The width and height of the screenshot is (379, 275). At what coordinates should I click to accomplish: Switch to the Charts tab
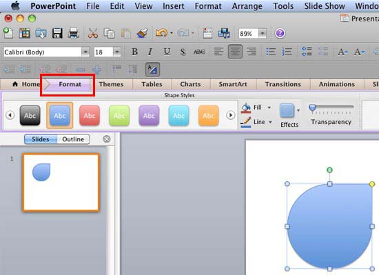pyautogui.click(x=190, y=84)
